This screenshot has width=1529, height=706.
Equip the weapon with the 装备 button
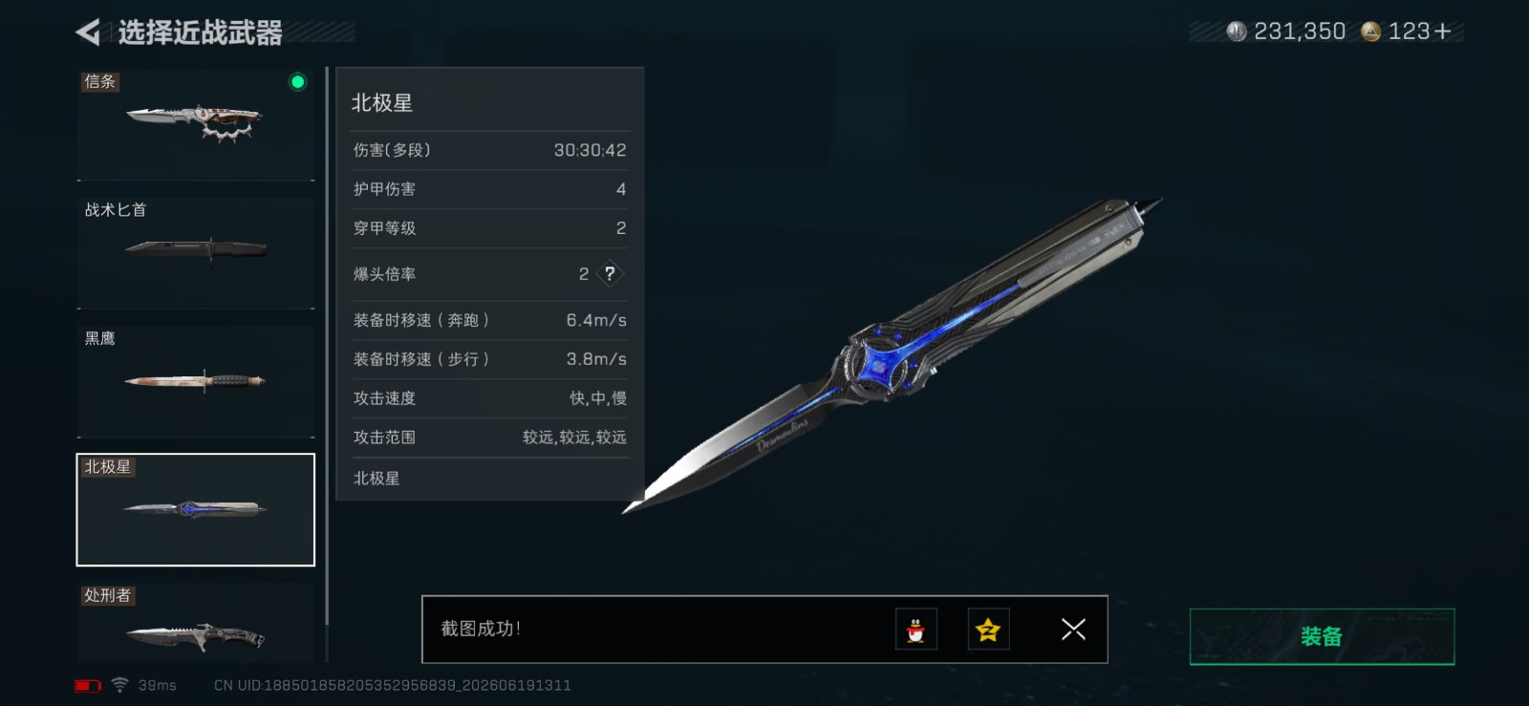click(x=1322, y=636)
